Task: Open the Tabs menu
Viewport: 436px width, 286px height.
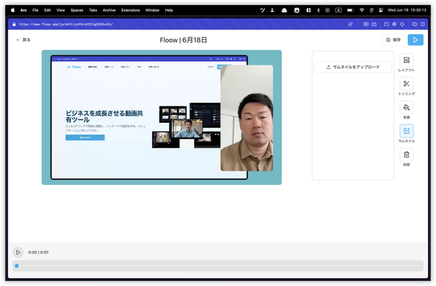Action: (x=93, y=10)
